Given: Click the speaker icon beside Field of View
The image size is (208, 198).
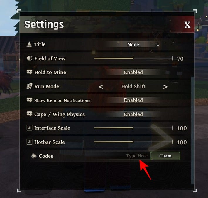Looking at the screenshot, I should (x=29, y=58).
